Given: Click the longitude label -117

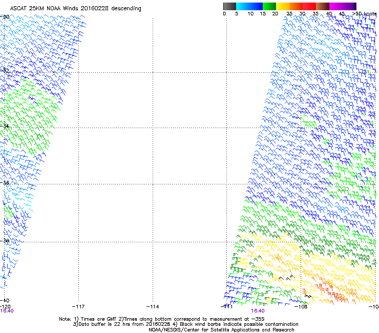Looking at the screenshot, I should (78, 307).
